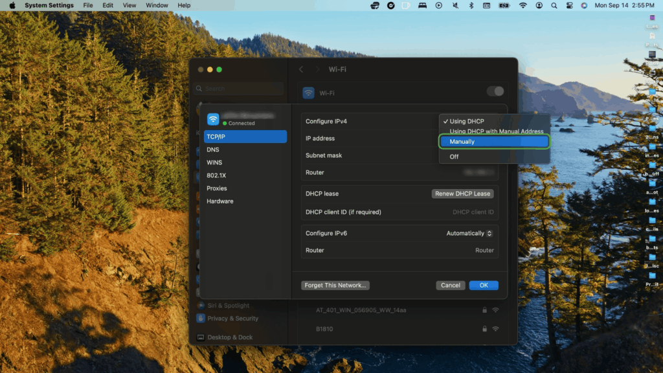Open the Configure IPv6 dropdown
The height and width of the screenshot is (373, 663).
pos(469,233)
